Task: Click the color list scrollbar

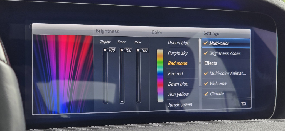Action: click(200, 63)
